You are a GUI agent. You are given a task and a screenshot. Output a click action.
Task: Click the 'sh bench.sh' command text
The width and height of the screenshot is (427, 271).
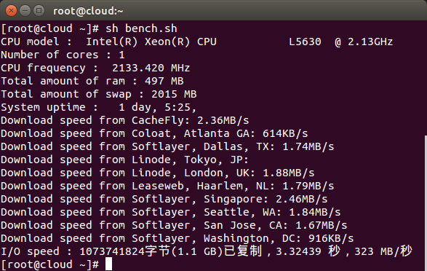pos(141,28)
